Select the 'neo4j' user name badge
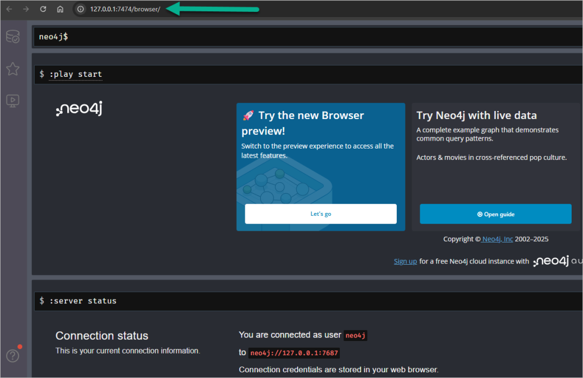The width and height of the screenshot is (583, 378). 355,336
